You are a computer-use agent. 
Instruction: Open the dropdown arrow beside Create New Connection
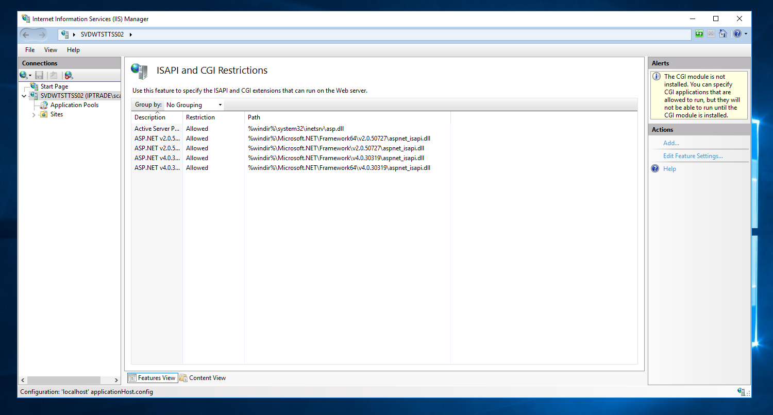tap(30, 76)
